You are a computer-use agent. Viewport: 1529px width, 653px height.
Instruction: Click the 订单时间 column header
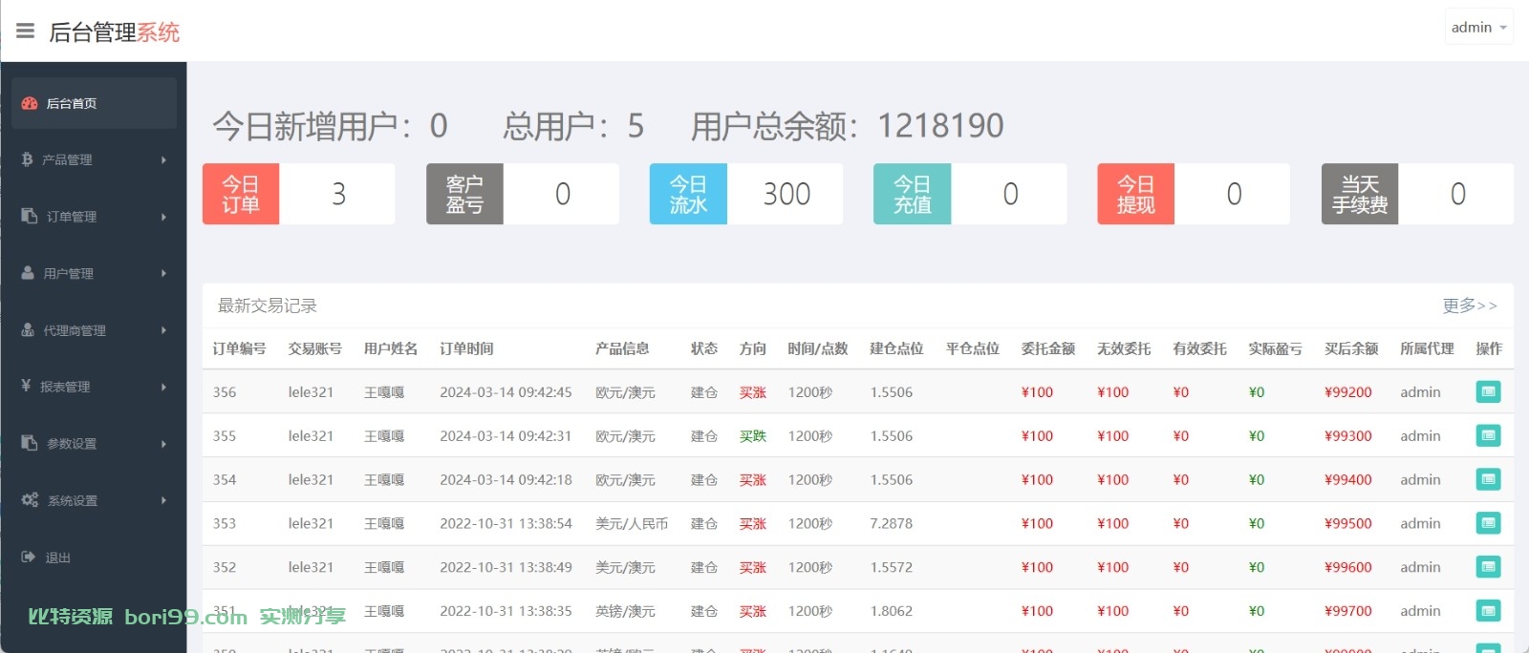point(466,348)
